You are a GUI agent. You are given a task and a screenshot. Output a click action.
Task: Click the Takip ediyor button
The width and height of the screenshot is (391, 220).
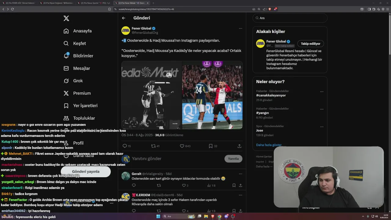coord(311,44)
